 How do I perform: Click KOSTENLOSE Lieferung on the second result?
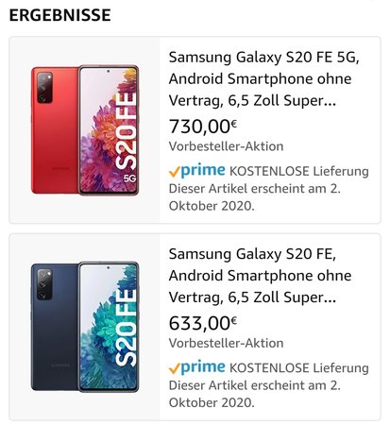(x=299, y=368)
